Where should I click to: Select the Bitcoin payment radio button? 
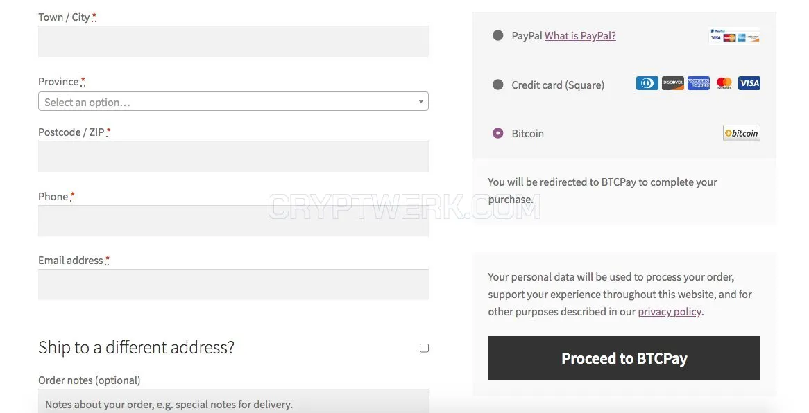(498, 133)
